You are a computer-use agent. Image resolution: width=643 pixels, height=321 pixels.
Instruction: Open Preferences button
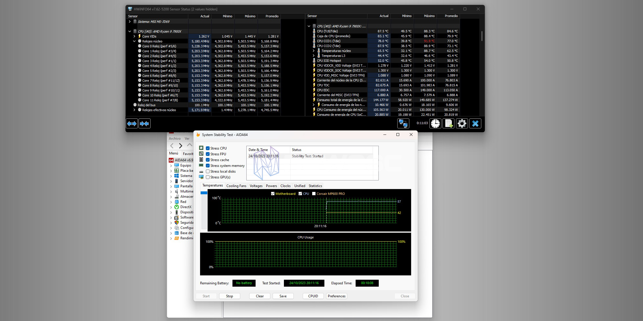coord(337,296)
